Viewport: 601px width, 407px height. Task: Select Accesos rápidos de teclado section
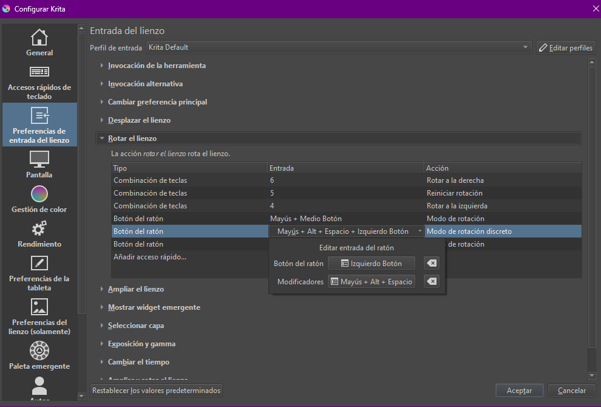[39, 83]
